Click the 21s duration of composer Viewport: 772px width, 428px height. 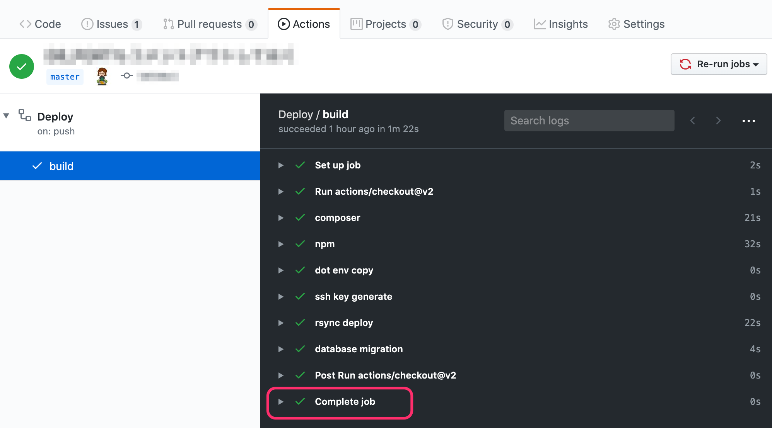point(752,218)
